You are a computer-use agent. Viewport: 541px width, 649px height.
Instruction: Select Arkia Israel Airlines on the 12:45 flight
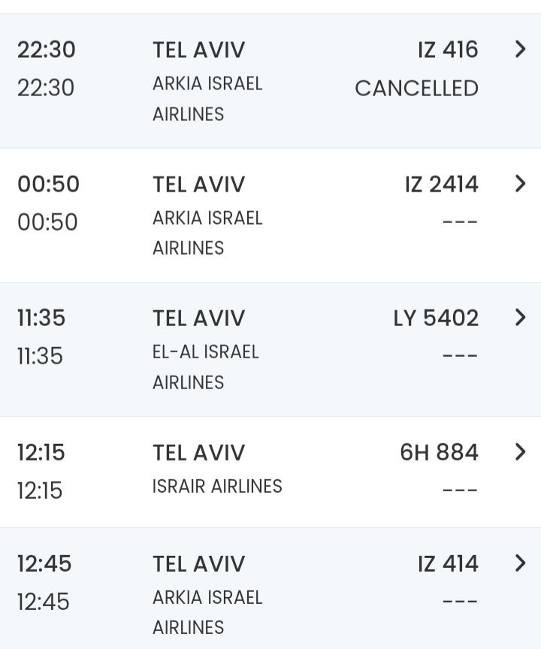pos(207,611)
